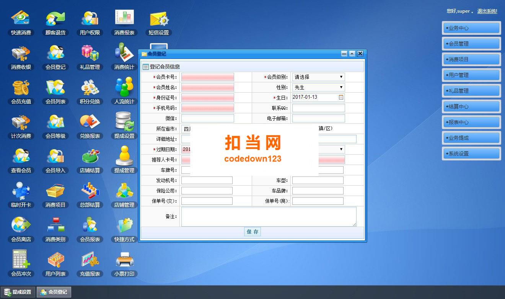Open the 会员充值 coins icon
Image resolution: width=505 pixels, height=299 pixels.
(21, 92)
